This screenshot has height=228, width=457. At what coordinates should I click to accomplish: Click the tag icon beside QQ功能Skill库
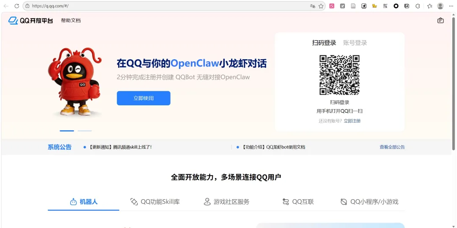pos(134,201)
